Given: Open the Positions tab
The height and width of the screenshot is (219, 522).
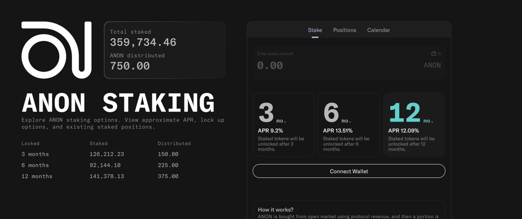Looking at the screenshot, I should click(345, 30).
